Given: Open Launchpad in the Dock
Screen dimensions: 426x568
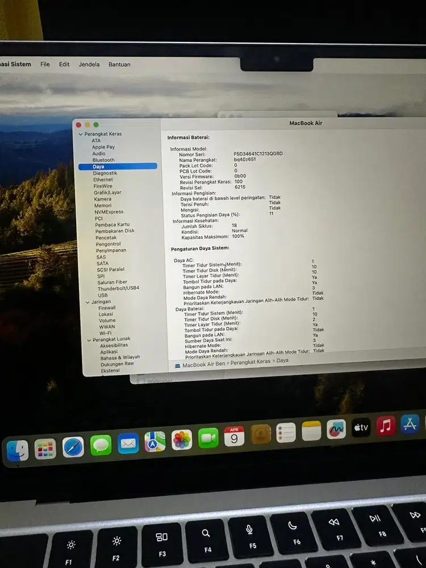Looking at the screenshot, I should 45,449.
